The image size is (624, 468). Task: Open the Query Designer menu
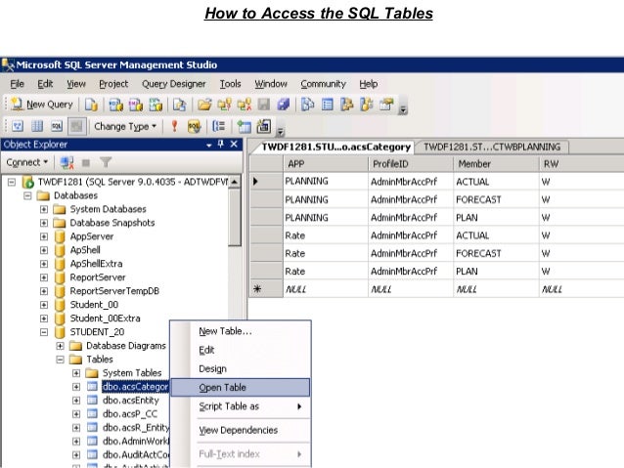click(174, 84)
